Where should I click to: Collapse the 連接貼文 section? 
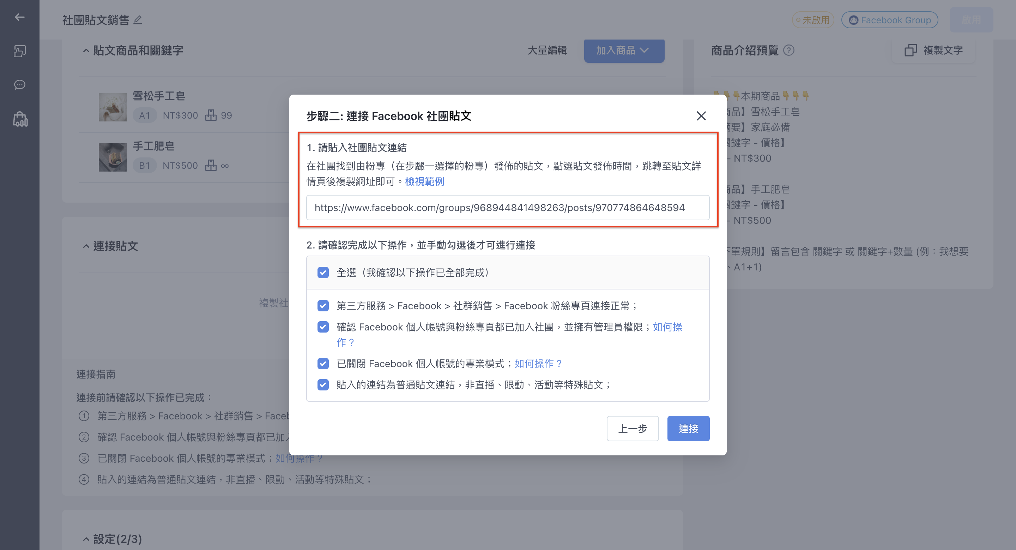[86, 246]
